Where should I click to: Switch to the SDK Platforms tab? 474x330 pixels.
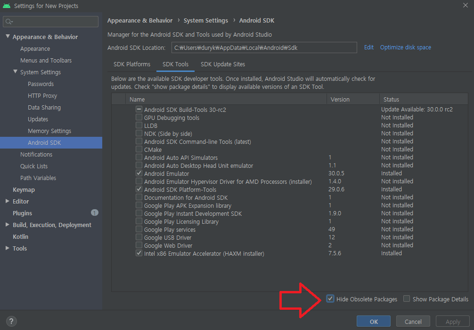[132, 64]
